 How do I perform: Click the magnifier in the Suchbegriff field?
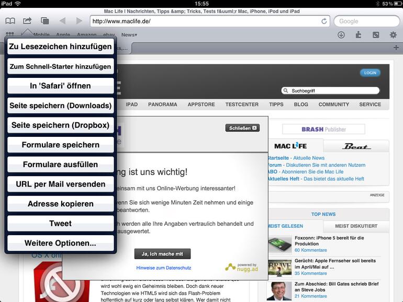285,90
